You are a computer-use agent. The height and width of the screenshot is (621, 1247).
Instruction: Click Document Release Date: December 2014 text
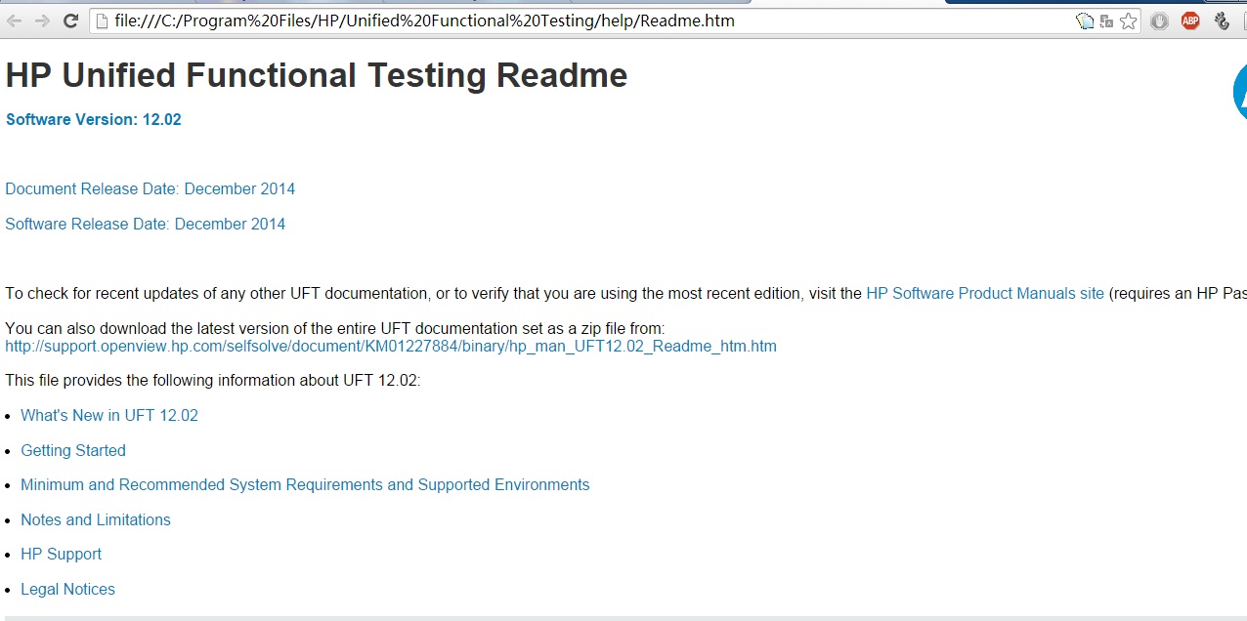pyautogui.click(x=150, y=188)
